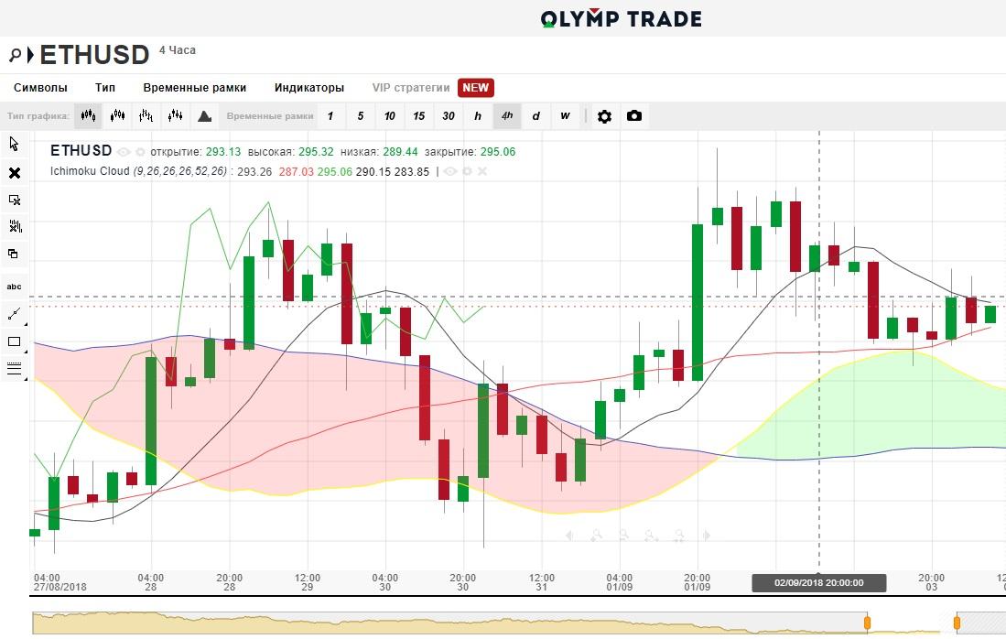Click the left orange range slider handle
The height and width of the screenshot is (639, 1006).
pos(868,623)
